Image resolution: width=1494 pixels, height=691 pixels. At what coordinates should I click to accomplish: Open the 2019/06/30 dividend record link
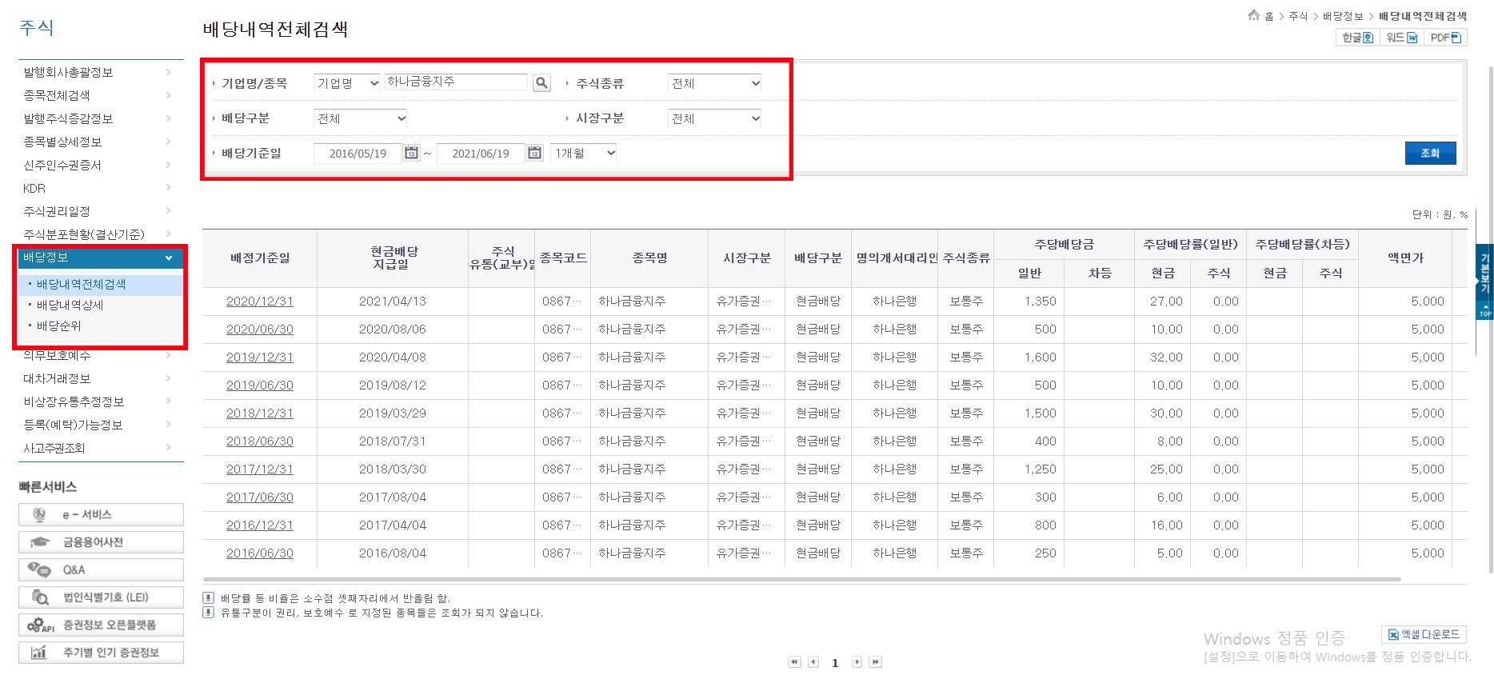(x=260, y=385)
